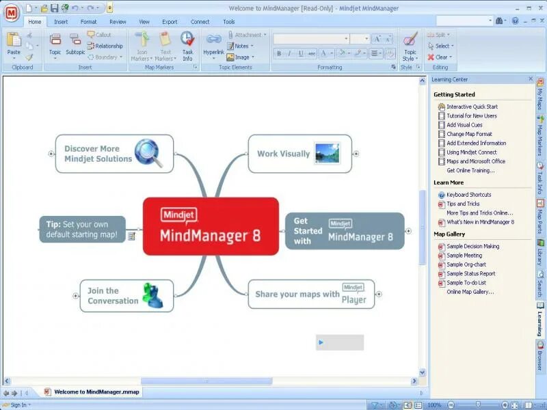The image size is (547, 410).
Task: Switch to the Export ribbon tab
Action: tap(170, 22)
